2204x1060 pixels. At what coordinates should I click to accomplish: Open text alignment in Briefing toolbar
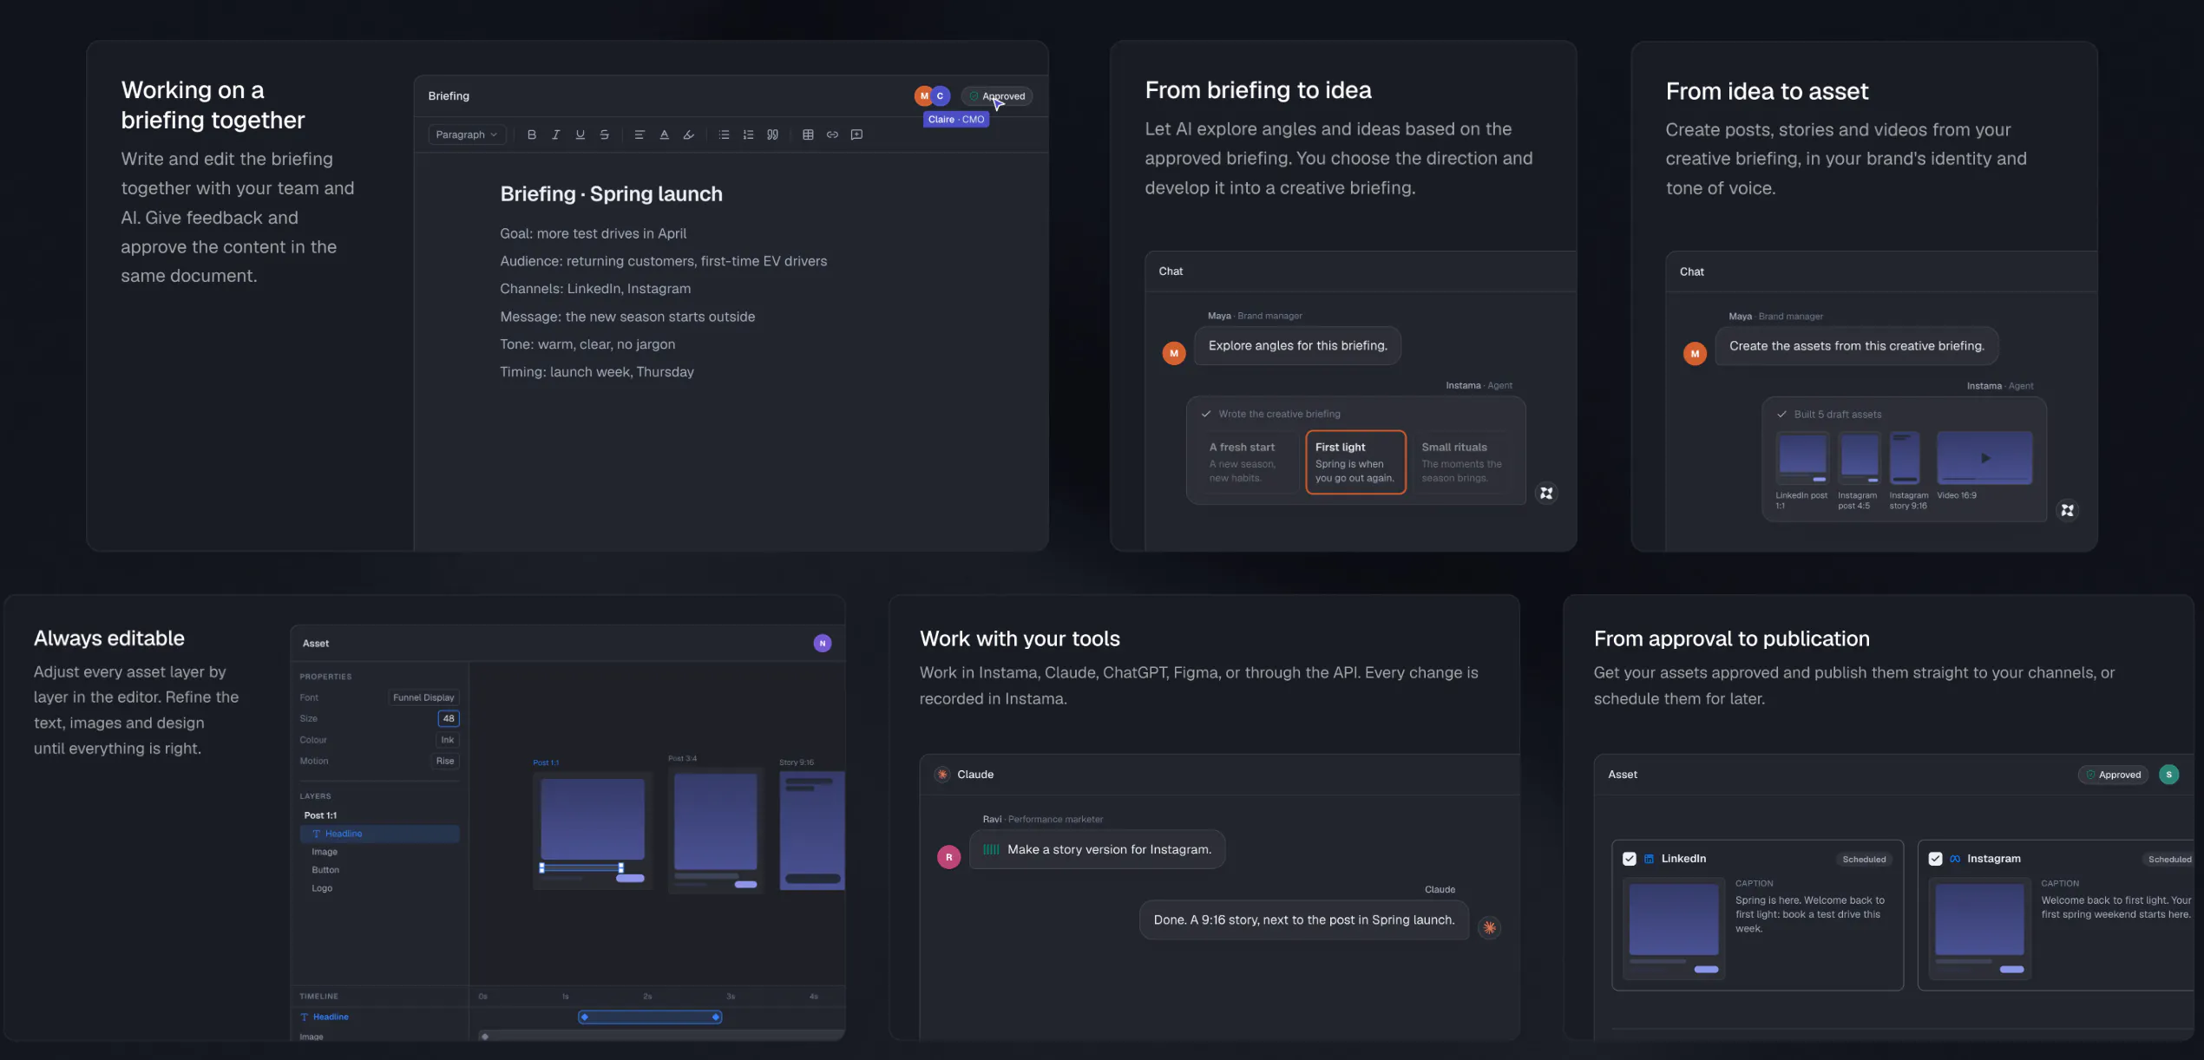pos(640,134)
